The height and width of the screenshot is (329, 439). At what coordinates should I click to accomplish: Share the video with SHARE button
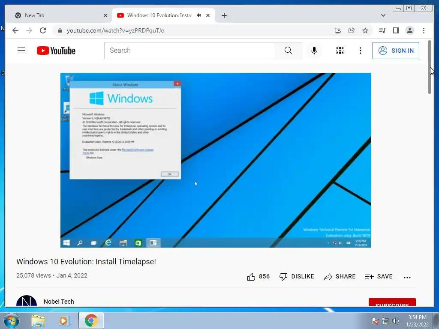pyautogui.click(x=340, y=277)
